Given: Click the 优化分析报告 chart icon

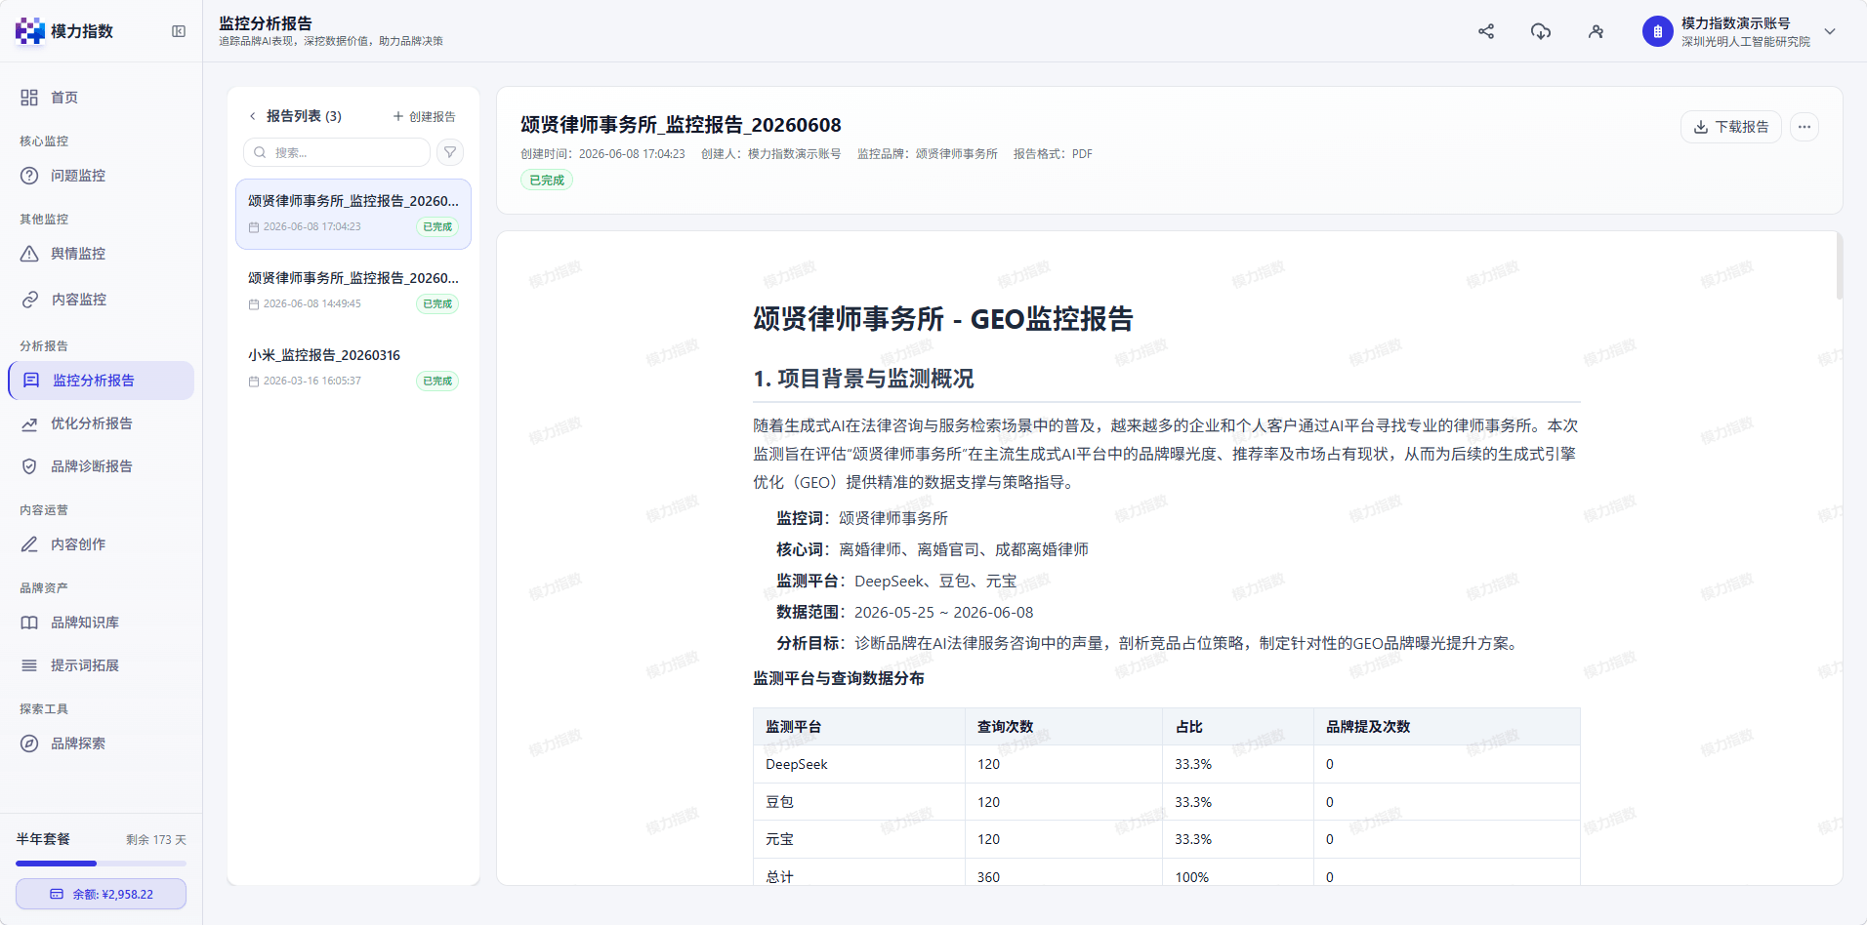Looking at the screenshot, I should (x=29, y=423).
